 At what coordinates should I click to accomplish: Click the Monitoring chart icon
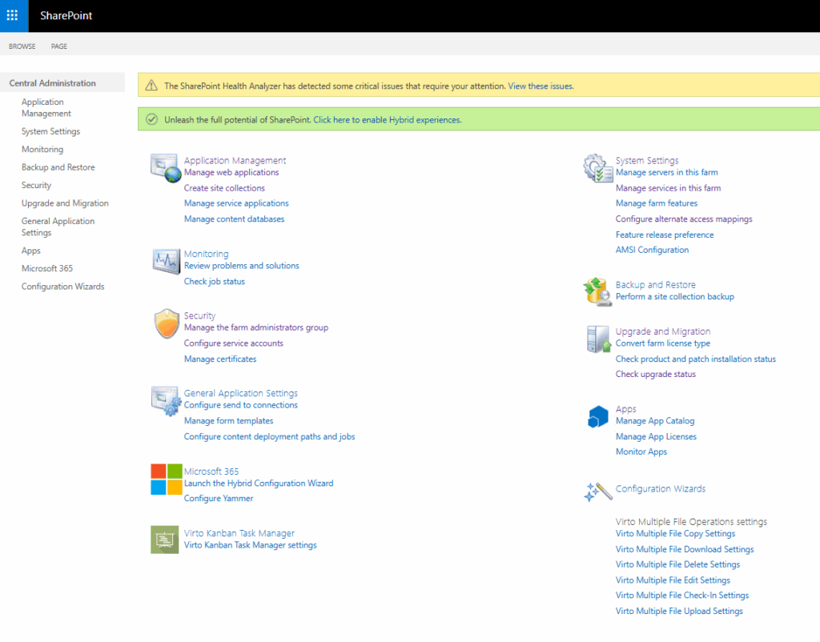click(166, 261)
